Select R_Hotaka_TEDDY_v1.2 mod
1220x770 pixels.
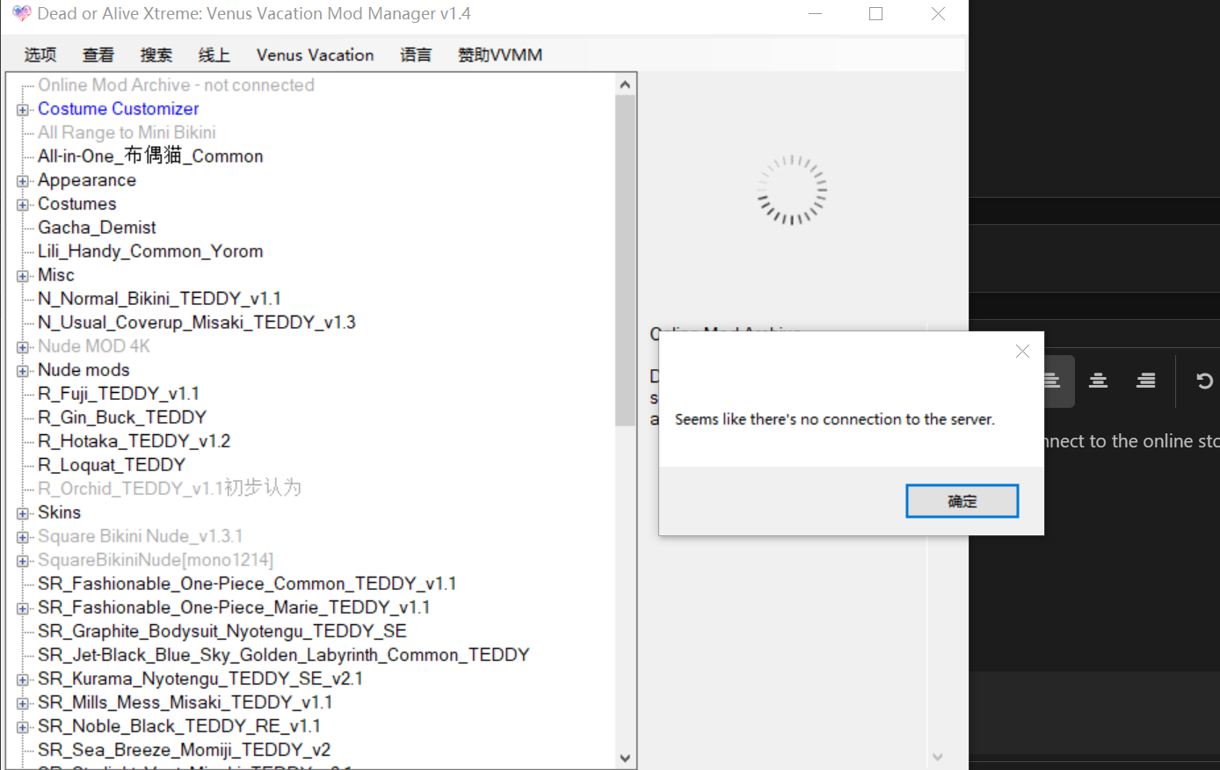pos(134,441)
